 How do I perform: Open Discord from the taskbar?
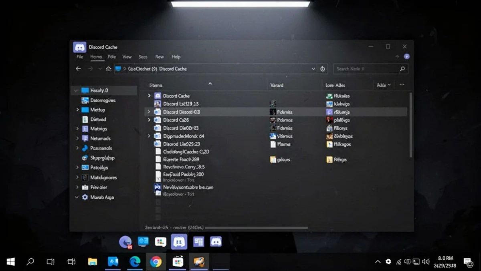click(179, 242)
